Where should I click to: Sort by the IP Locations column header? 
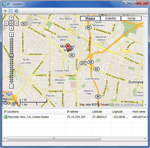34,112
